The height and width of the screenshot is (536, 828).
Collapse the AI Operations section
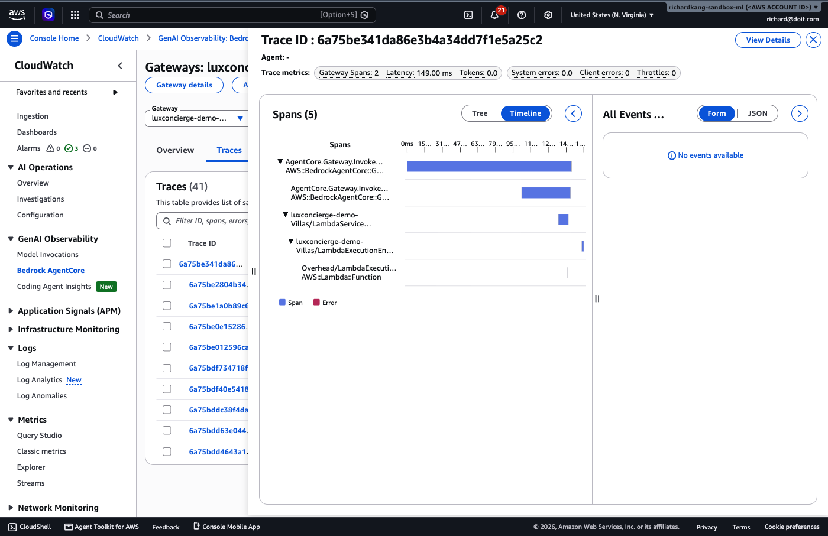tap(11, 167)
